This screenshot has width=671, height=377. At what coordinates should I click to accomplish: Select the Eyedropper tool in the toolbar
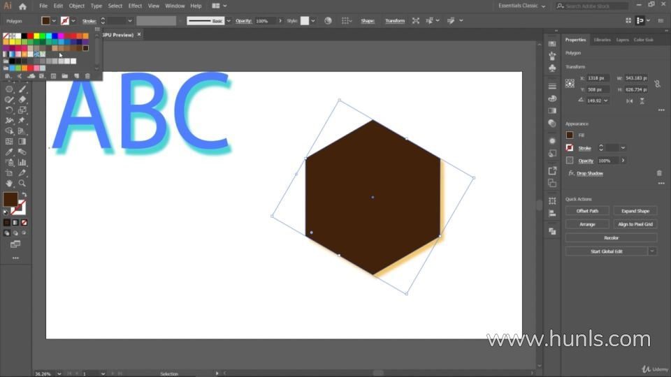coord(9,151)
